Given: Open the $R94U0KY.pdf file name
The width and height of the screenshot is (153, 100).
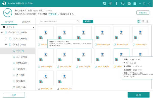Looking at the screenshot, I should [141, 45].
